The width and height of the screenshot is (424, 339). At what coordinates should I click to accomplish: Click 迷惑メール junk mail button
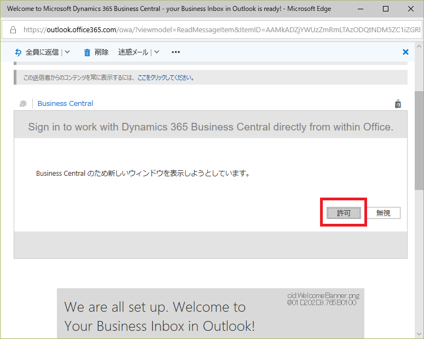133,52
